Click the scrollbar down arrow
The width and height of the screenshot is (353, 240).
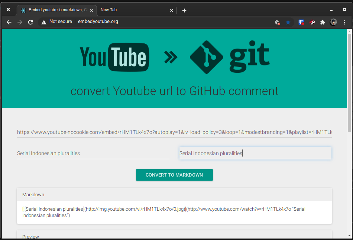pos(349,236)
